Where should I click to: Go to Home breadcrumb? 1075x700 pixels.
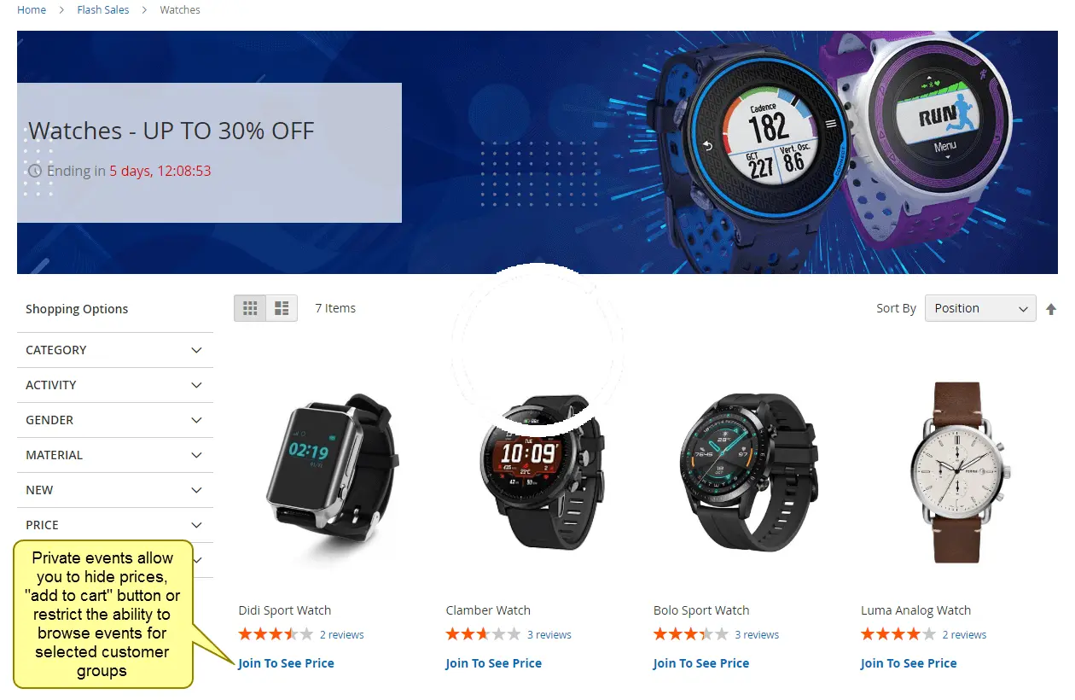(x=32, y=10)
